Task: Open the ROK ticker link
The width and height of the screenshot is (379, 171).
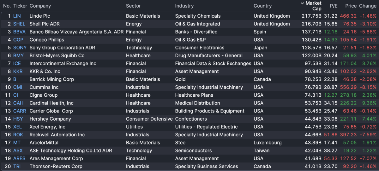Action: [18, 135]
